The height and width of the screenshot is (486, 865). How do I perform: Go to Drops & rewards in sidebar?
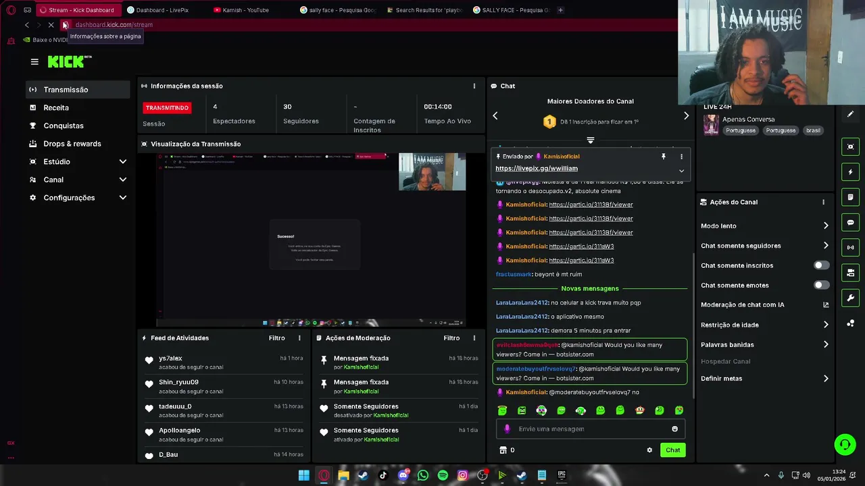tap(78, 144)
